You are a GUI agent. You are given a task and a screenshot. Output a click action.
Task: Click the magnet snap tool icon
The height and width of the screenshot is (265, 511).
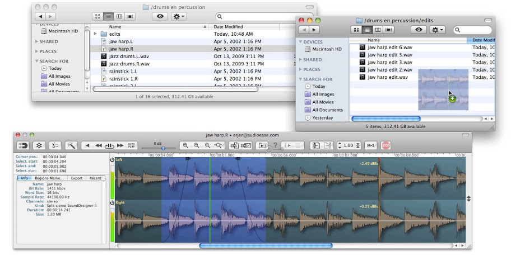pos(23,145)
